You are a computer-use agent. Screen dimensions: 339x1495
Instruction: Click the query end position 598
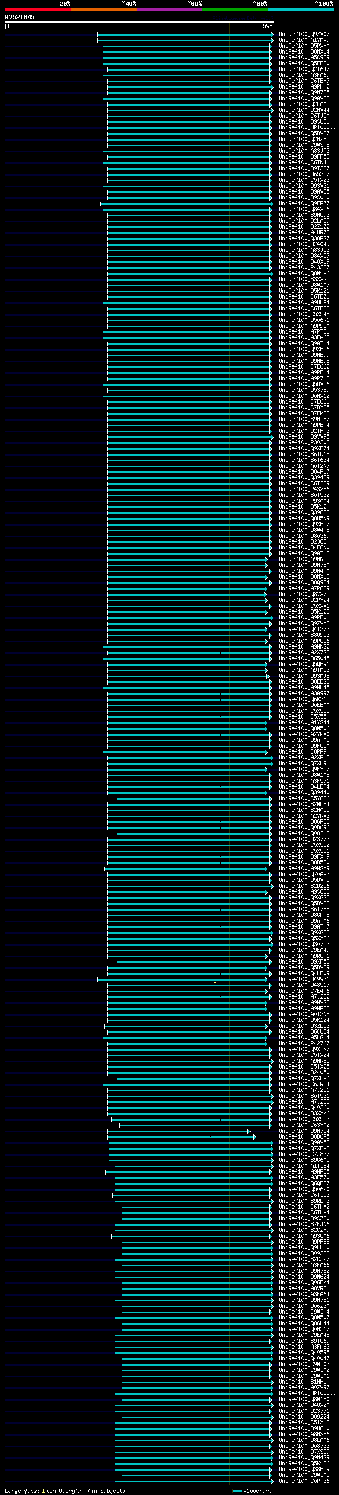[x=267, y=26]
